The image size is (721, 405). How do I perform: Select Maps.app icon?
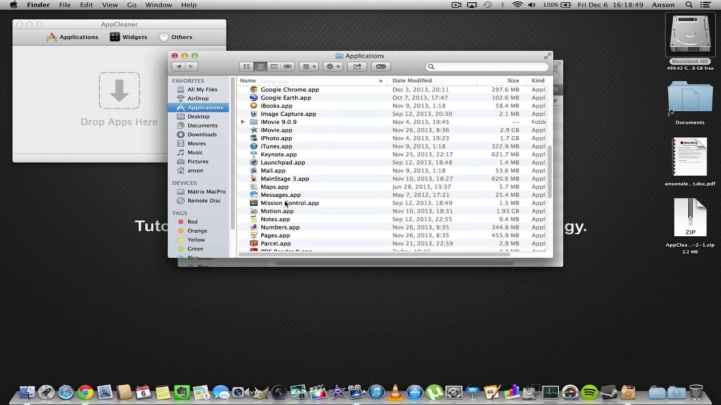coord(253,187)
